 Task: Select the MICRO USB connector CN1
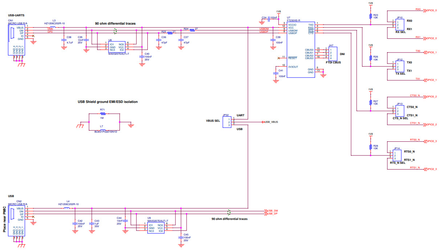click(16, 40)
